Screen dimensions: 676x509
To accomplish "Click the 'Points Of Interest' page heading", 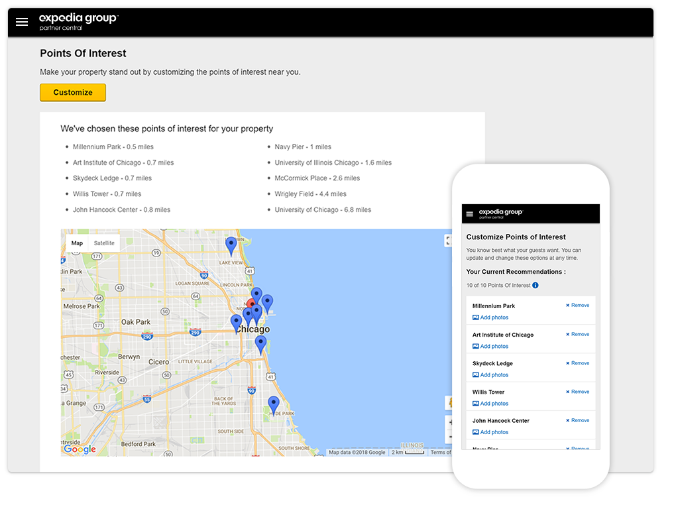I will point(84,54).
